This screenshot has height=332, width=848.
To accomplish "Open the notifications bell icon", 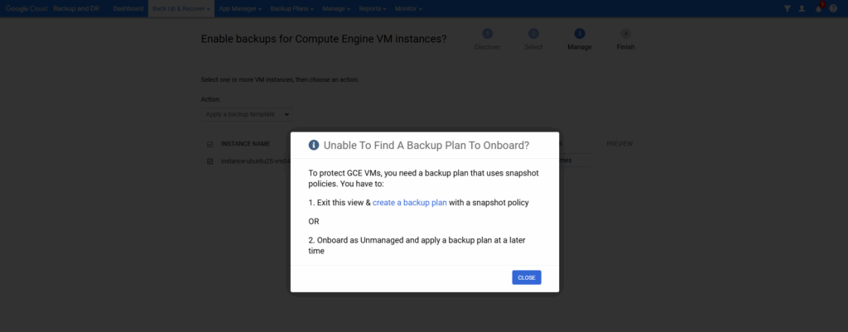I will 818,8.
